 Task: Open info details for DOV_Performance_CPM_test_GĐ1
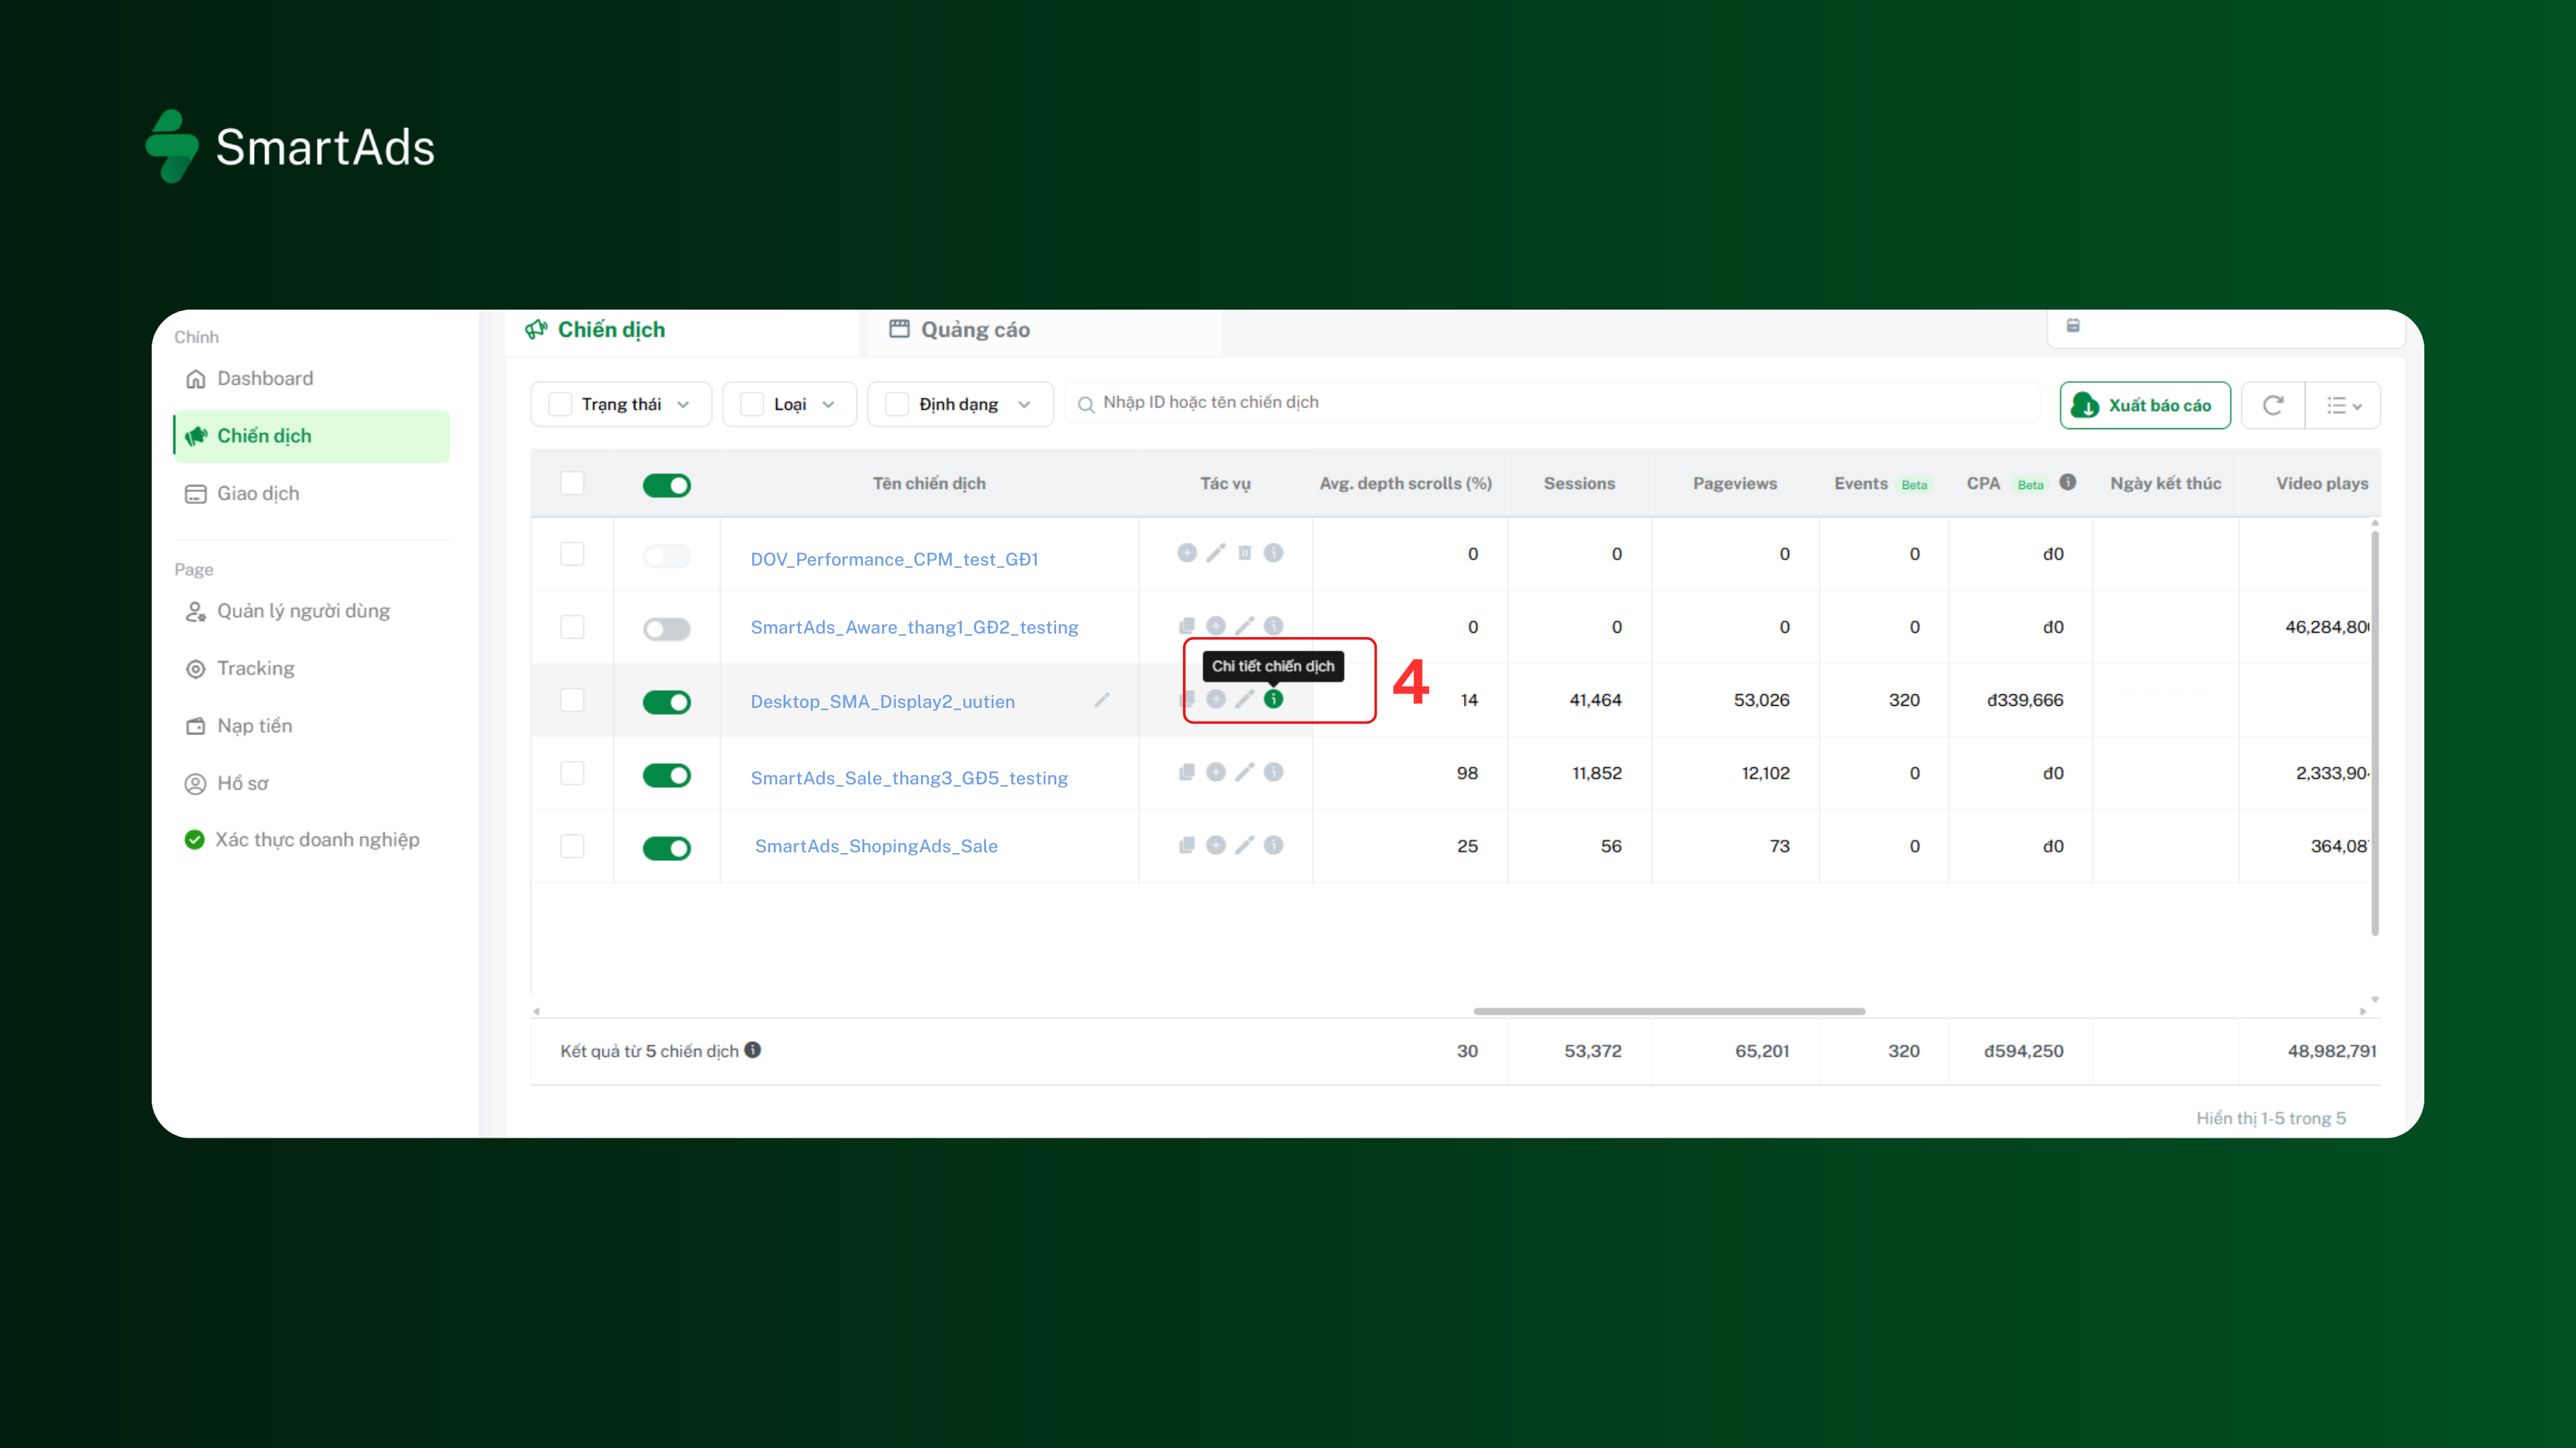(x=1273, y=553)
